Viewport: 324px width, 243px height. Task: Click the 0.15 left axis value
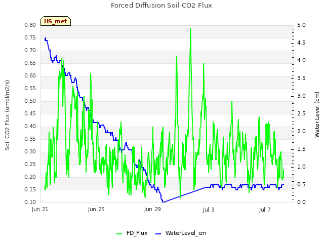point(30,189)
